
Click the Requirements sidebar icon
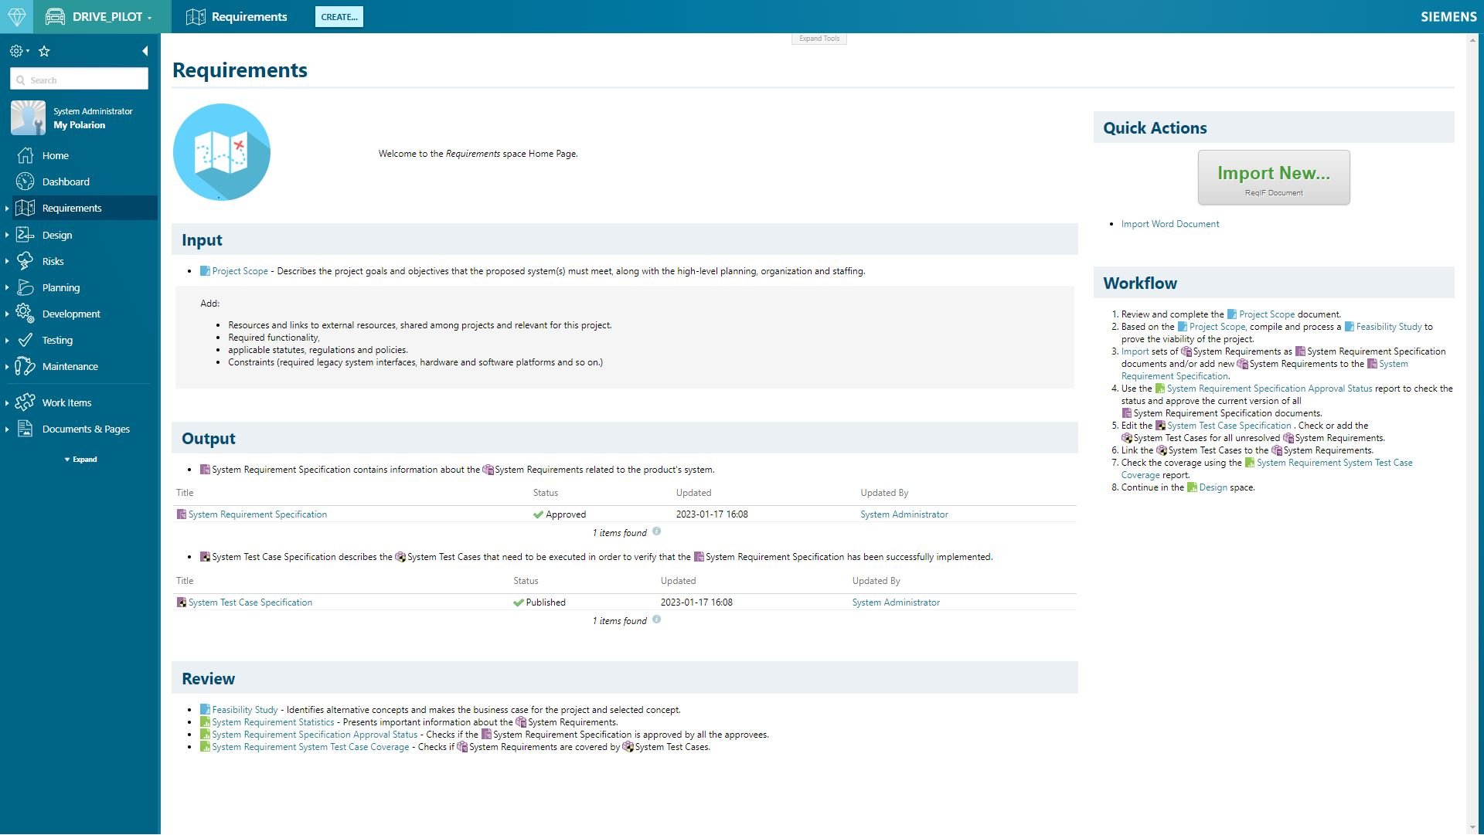pos(25,208)
